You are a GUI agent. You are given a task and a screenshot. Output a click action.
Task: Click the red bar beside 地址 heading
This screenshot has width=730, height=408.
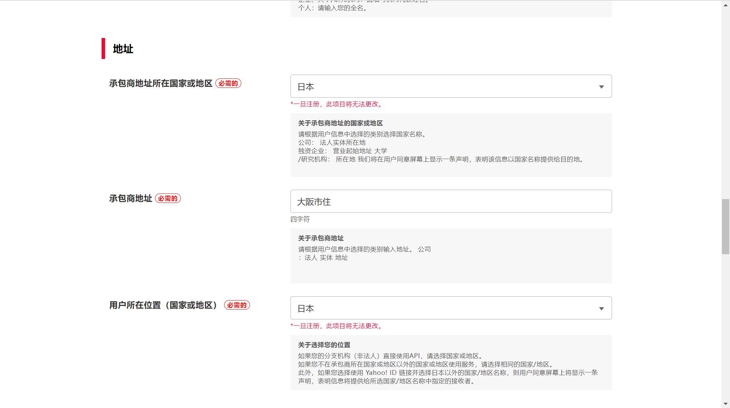[x=103, y=48]
